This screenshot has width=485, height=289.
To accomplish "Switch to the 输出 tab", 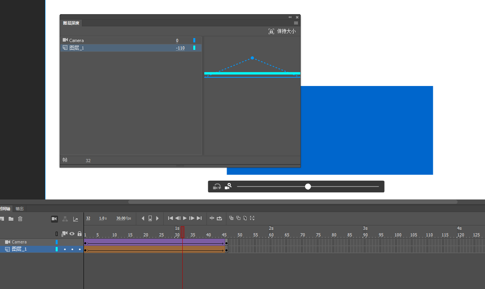I will [20, 209].
